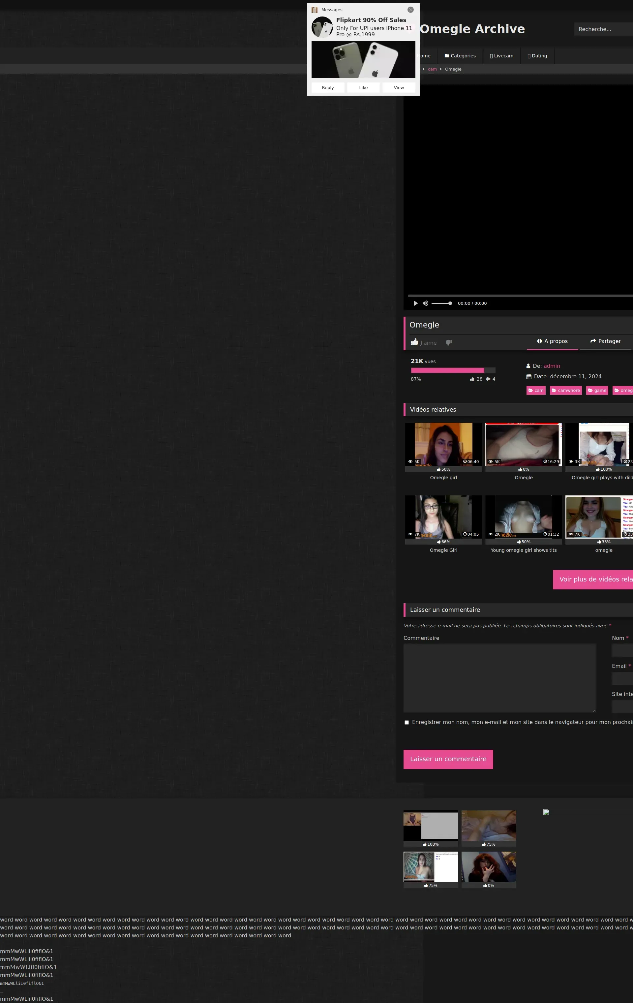This screenshot has height=1003, width=633.
Task: Click into the Commentaire text area
Action: click(499, 678)
